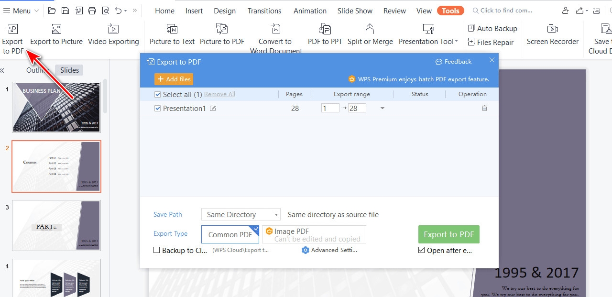Image resolution: width=612 pixels, height=297 pixels.
Task: Click the green Export to PDF button
Action: tap(448, 234)
